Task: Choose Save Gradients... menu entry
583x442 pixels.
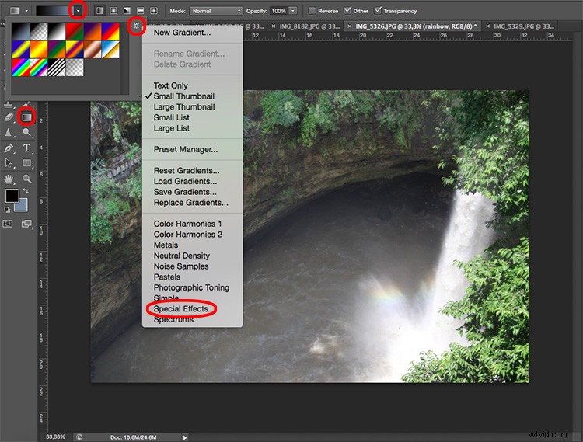Action: coord(185,192)
